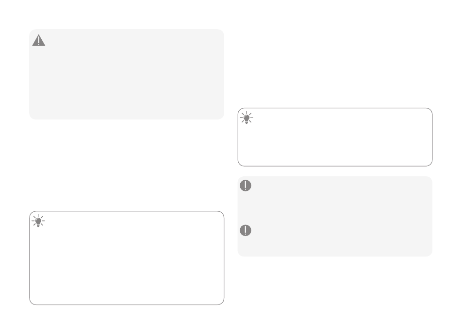The height and width of the screenshot is (323, 461).
Task: Select the gray notice box with two exclamation icons
Action: [335, 217]
